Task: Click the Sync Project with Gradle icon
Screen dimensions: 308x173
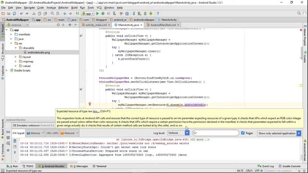Action: coord(134,13)
